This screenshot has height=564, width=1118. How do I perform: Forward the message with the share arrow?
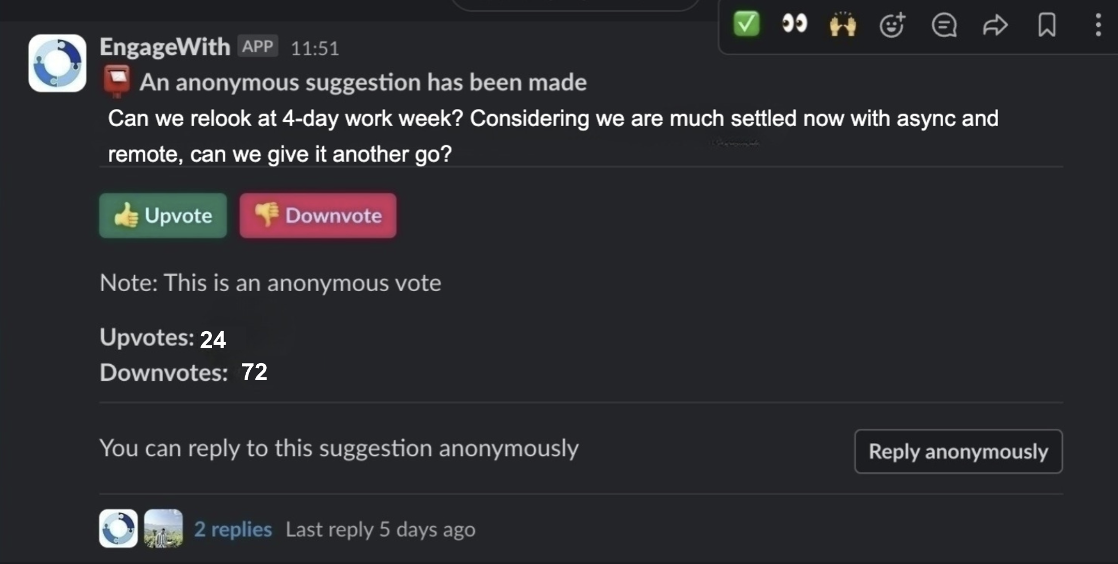(x=995, y=25)
